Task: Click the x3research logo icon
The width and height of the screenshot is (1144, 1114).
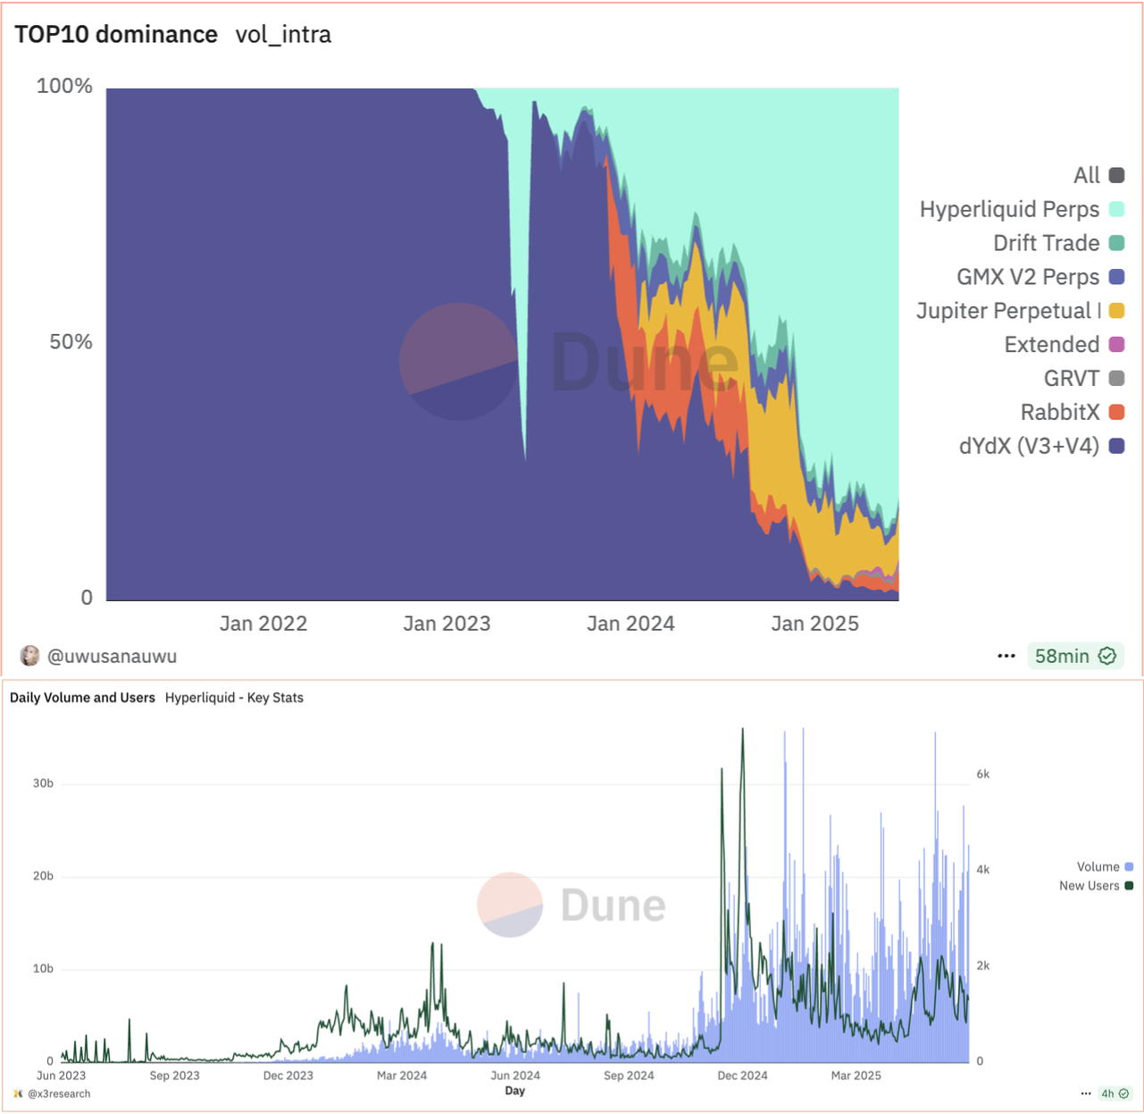Action: [x=18, y=1093]
